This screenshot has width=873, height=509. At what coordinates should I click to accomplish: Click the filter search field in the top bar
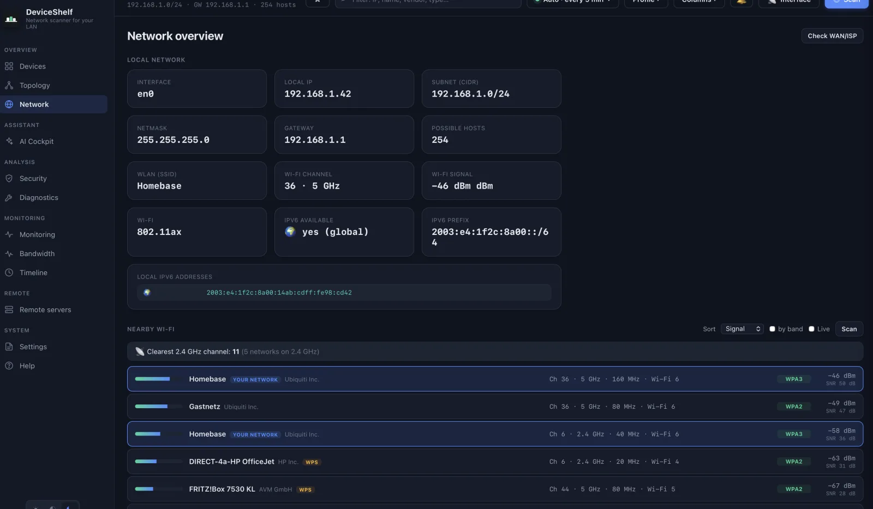point(428,2)
